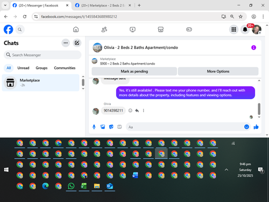React to the 9014398211 message with the emoji icon

tap(130, 110)
